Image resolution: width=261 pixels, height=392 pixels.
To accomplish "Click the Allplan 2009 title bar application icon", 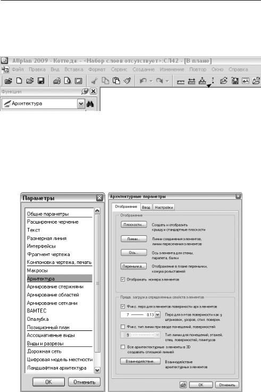I will [4, 61].
